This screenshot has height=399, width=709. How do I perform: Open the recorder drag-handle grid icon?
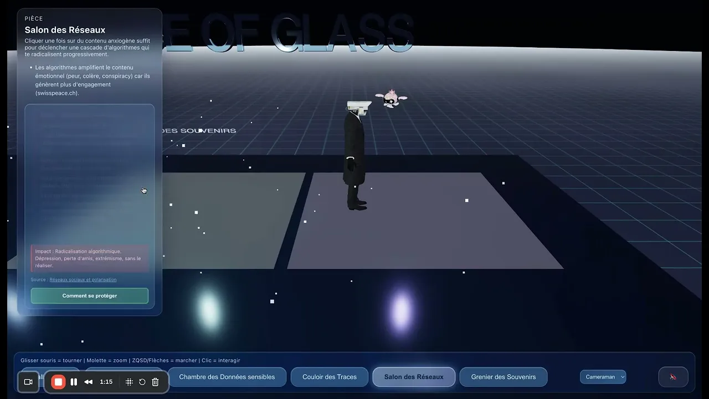[x=129, y=382]
